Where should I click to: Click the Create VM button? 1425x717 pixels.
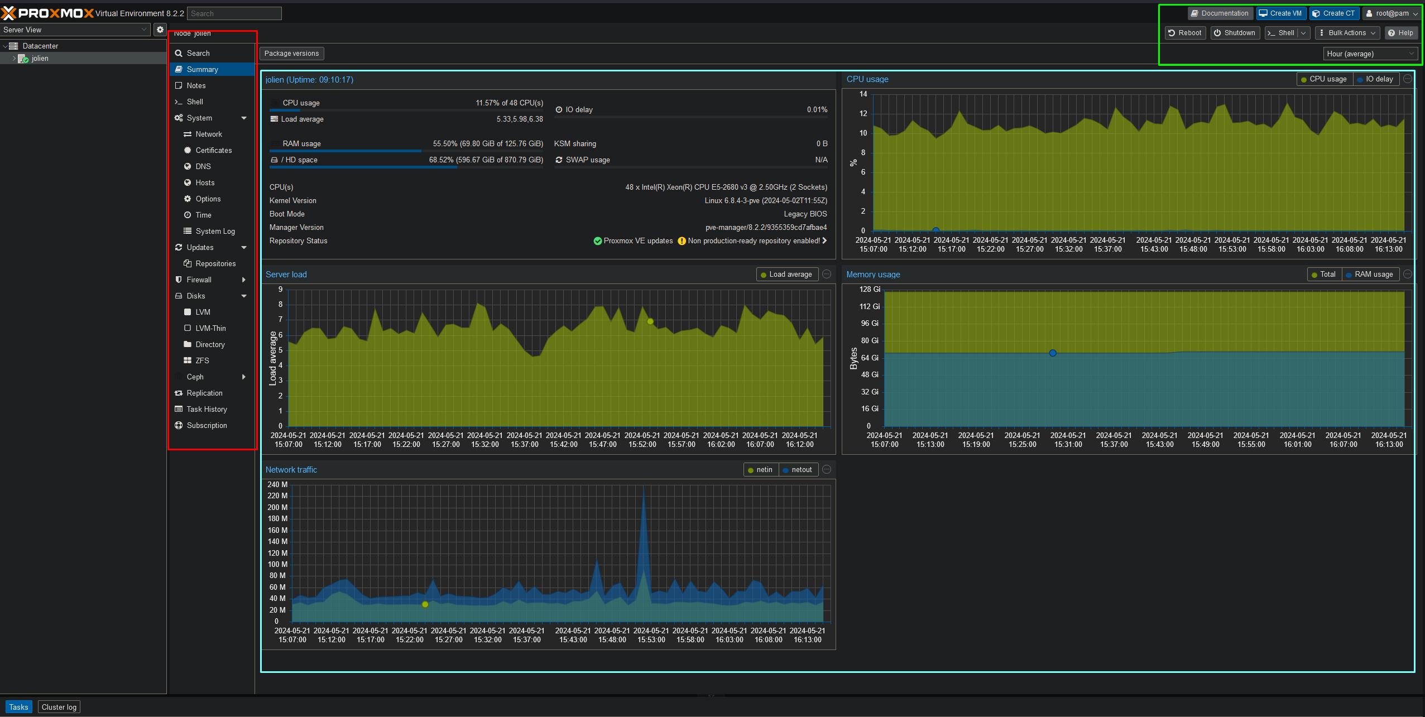[1281, 13]
